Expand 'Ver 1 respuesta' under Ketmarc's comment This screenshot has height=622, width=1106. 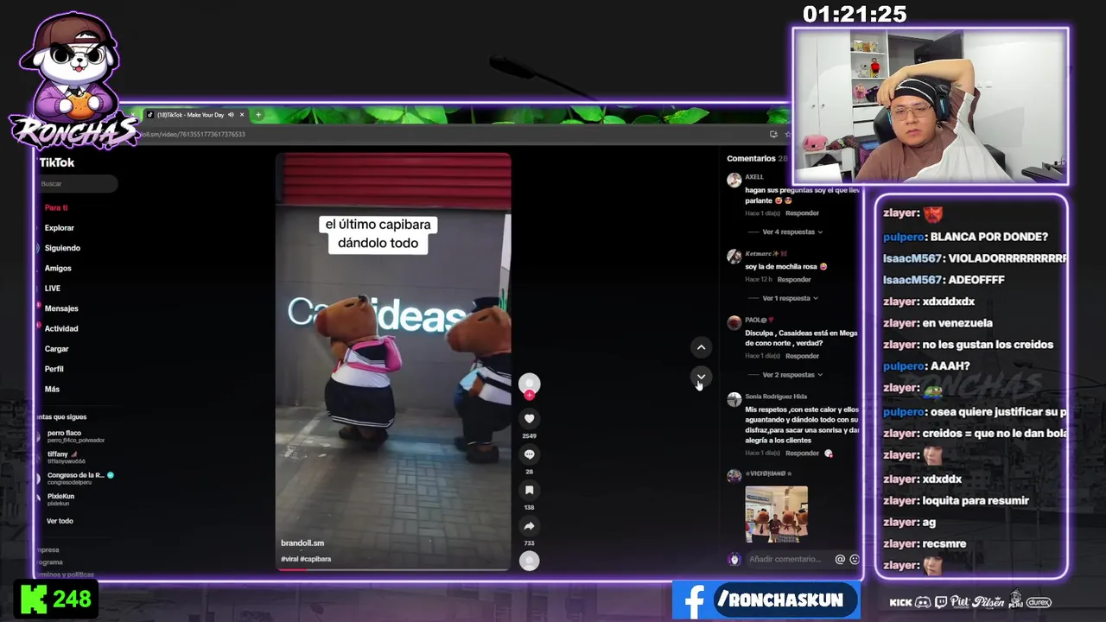tap(788, 298)
